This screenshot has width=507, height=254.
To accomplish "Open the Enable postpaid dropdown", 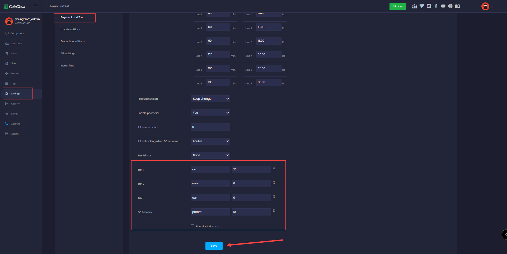I will [210, 113].
